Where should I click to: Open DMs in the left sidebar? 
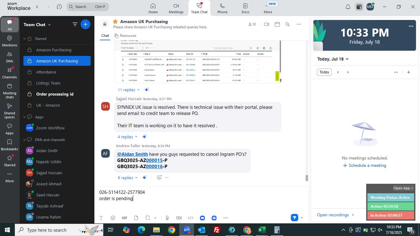(10, 57)
